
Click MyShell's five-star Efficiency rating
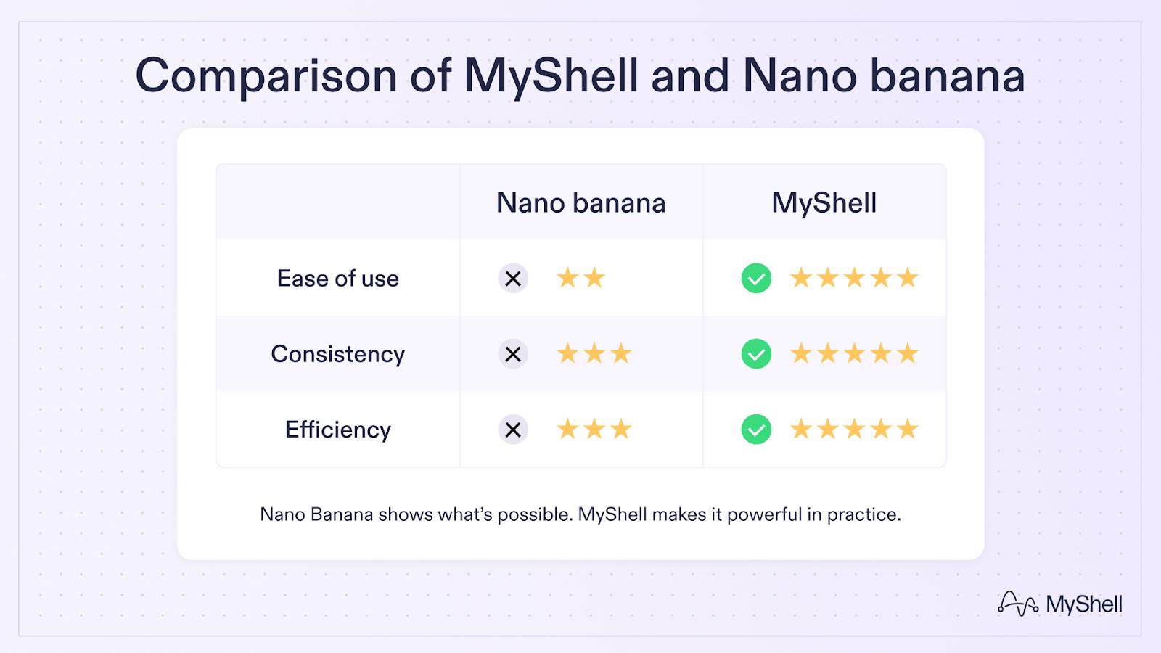pyautogui.click(x=854, y=430)
